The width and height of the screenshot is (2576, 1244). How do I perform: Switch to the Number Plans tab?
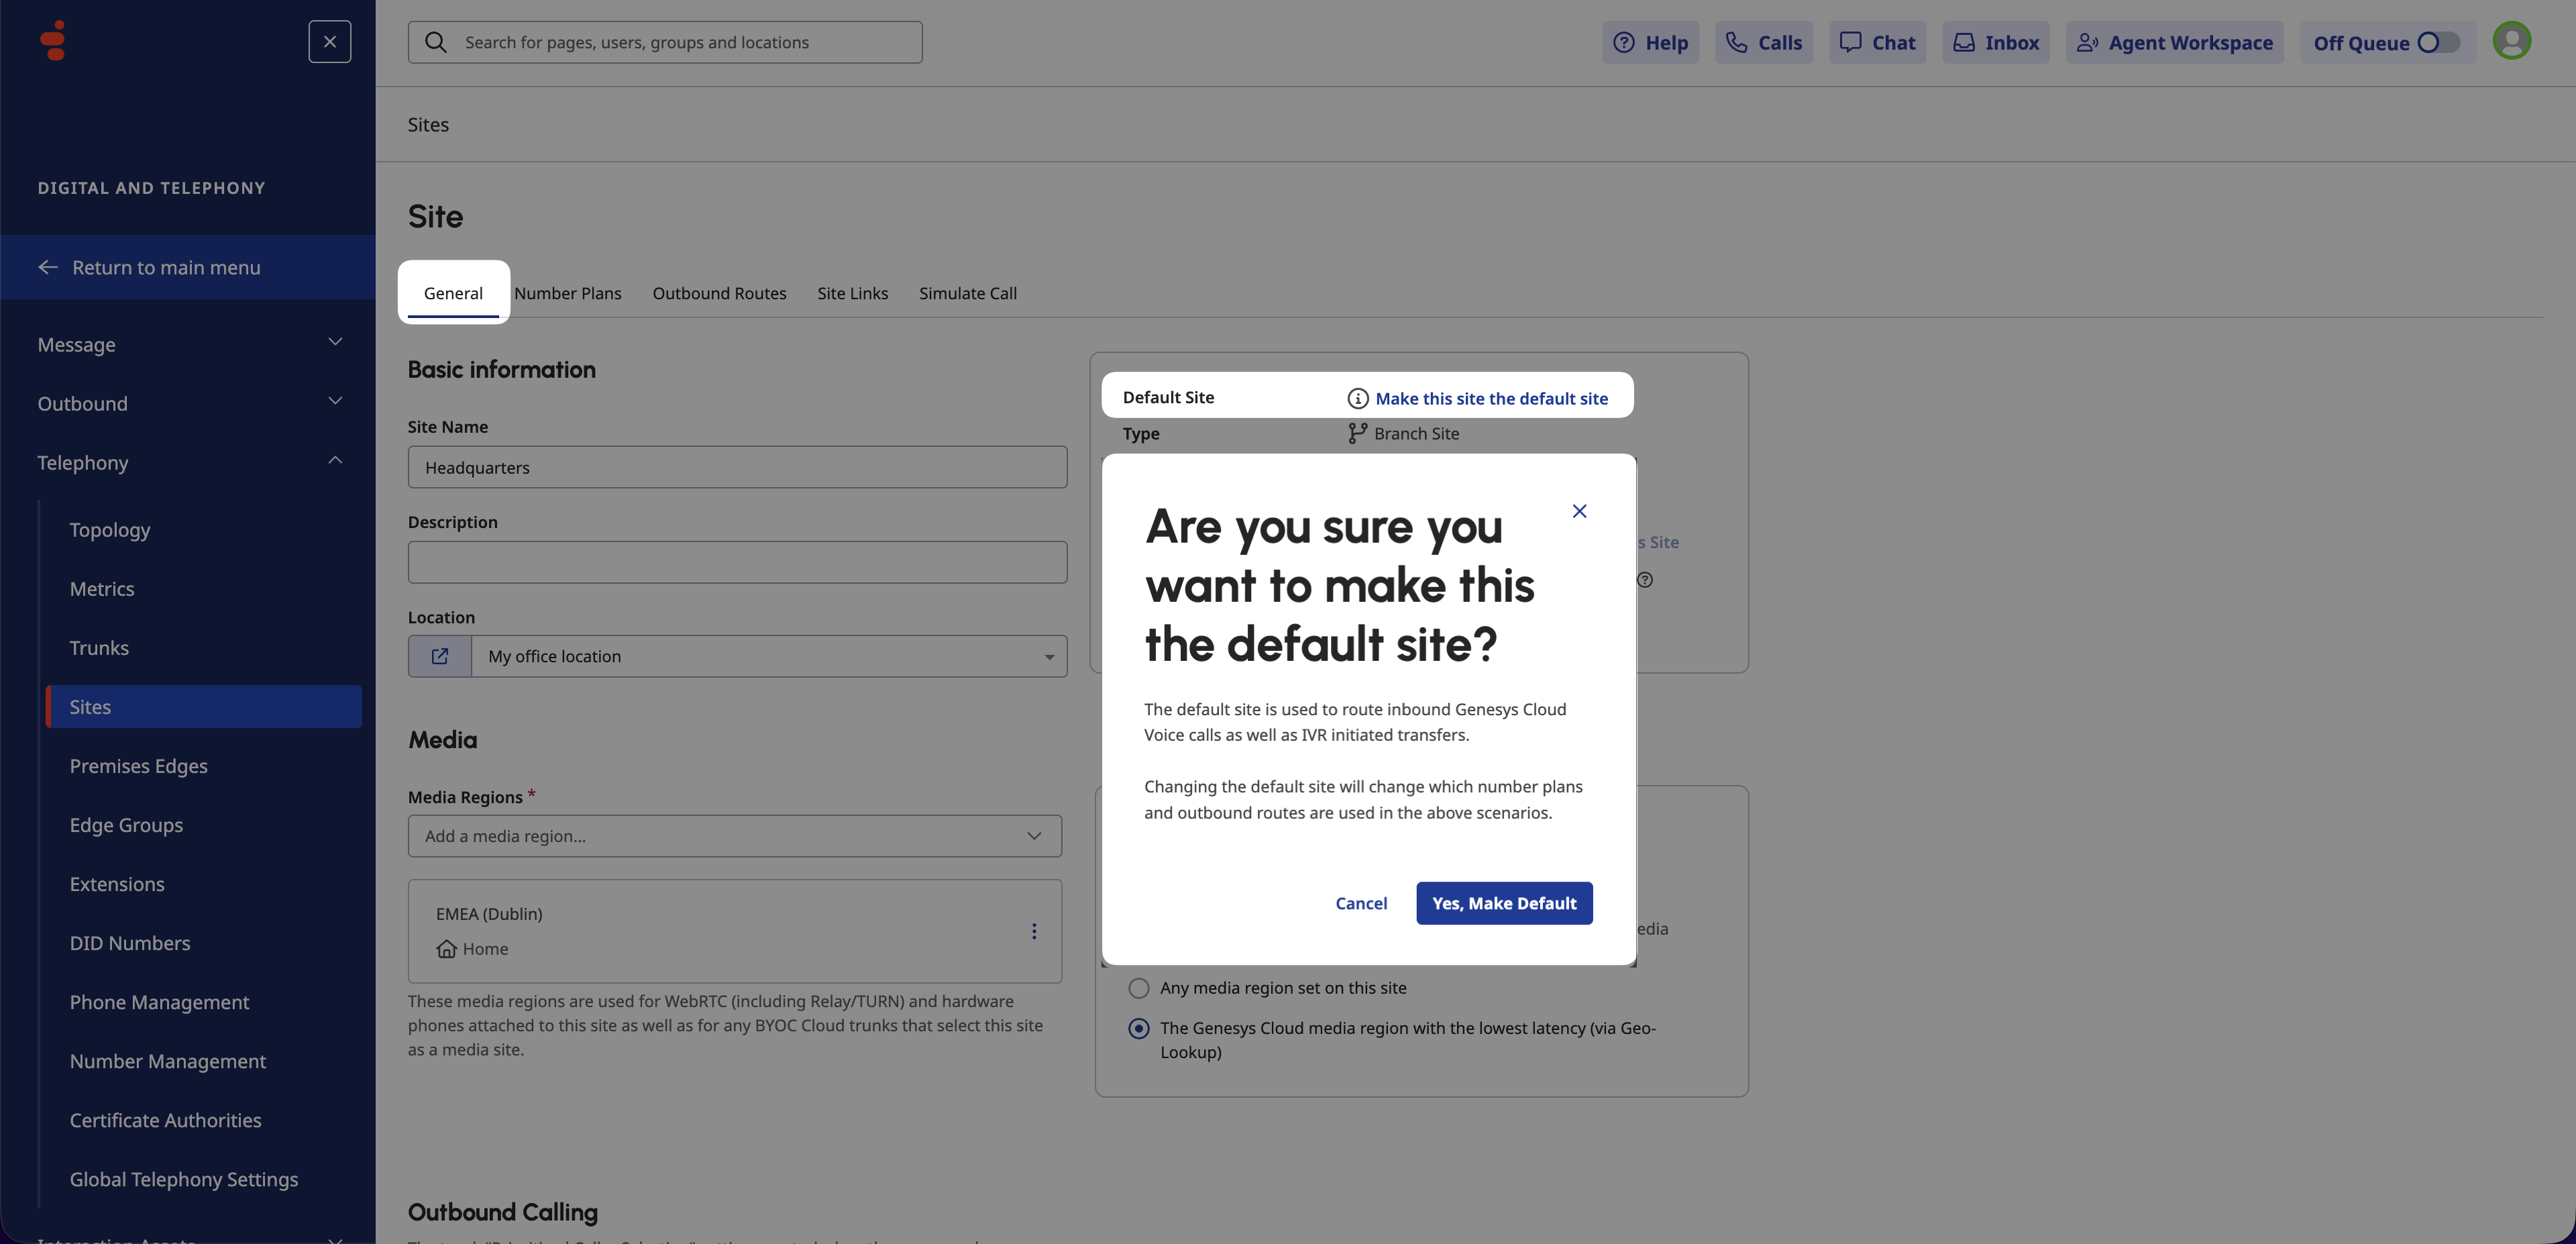568,293
